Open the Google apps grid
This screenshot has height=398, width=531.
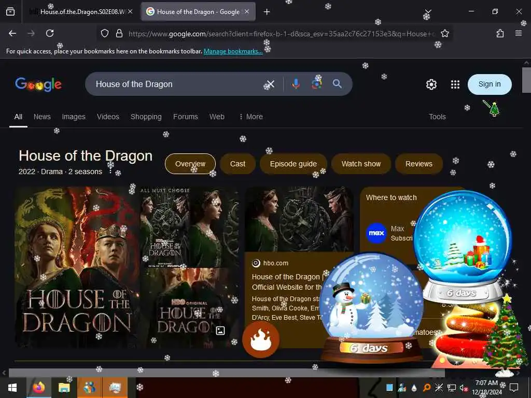(x=455, y=84)
